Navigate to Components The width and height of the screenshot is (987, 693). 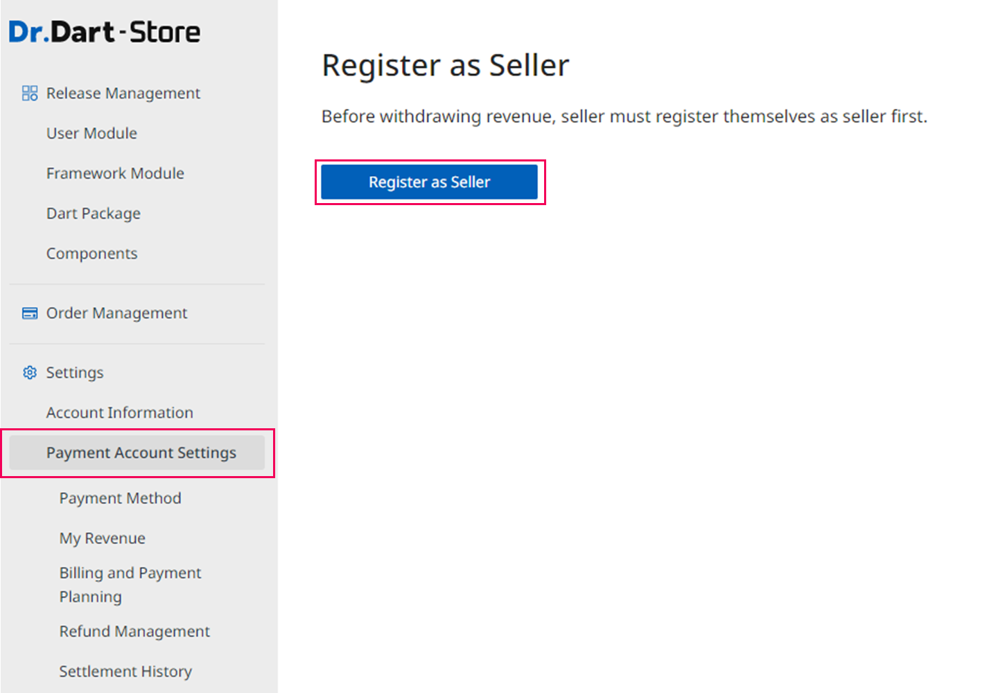click(92, 254)
